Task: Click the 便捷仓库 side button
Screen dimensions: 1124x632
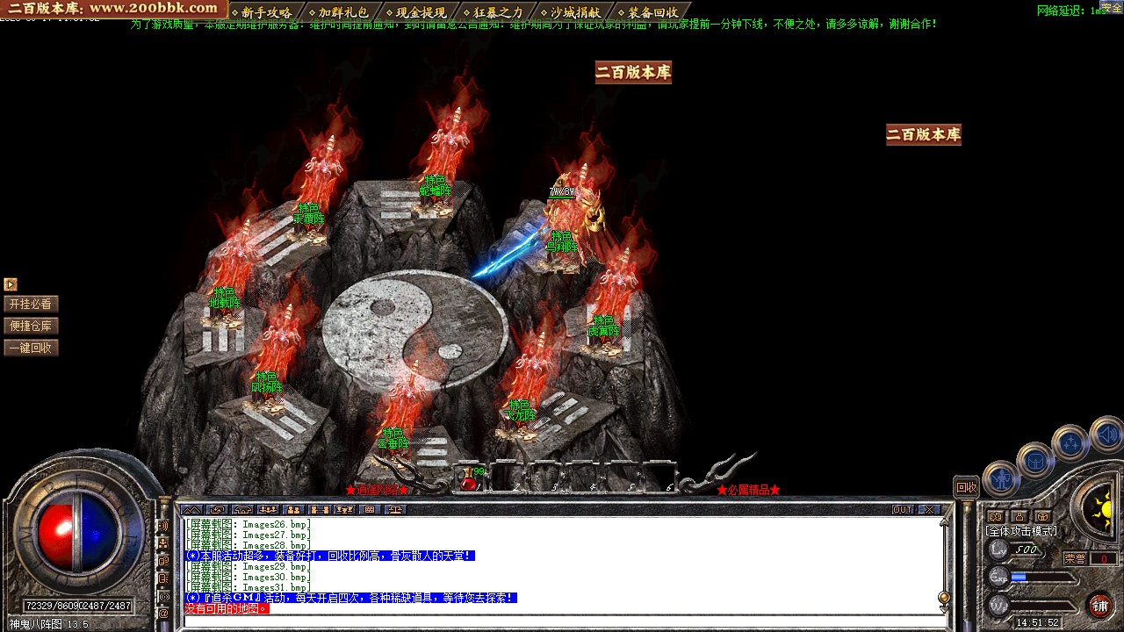Action: pyautogui.click(x=31, y=326)
